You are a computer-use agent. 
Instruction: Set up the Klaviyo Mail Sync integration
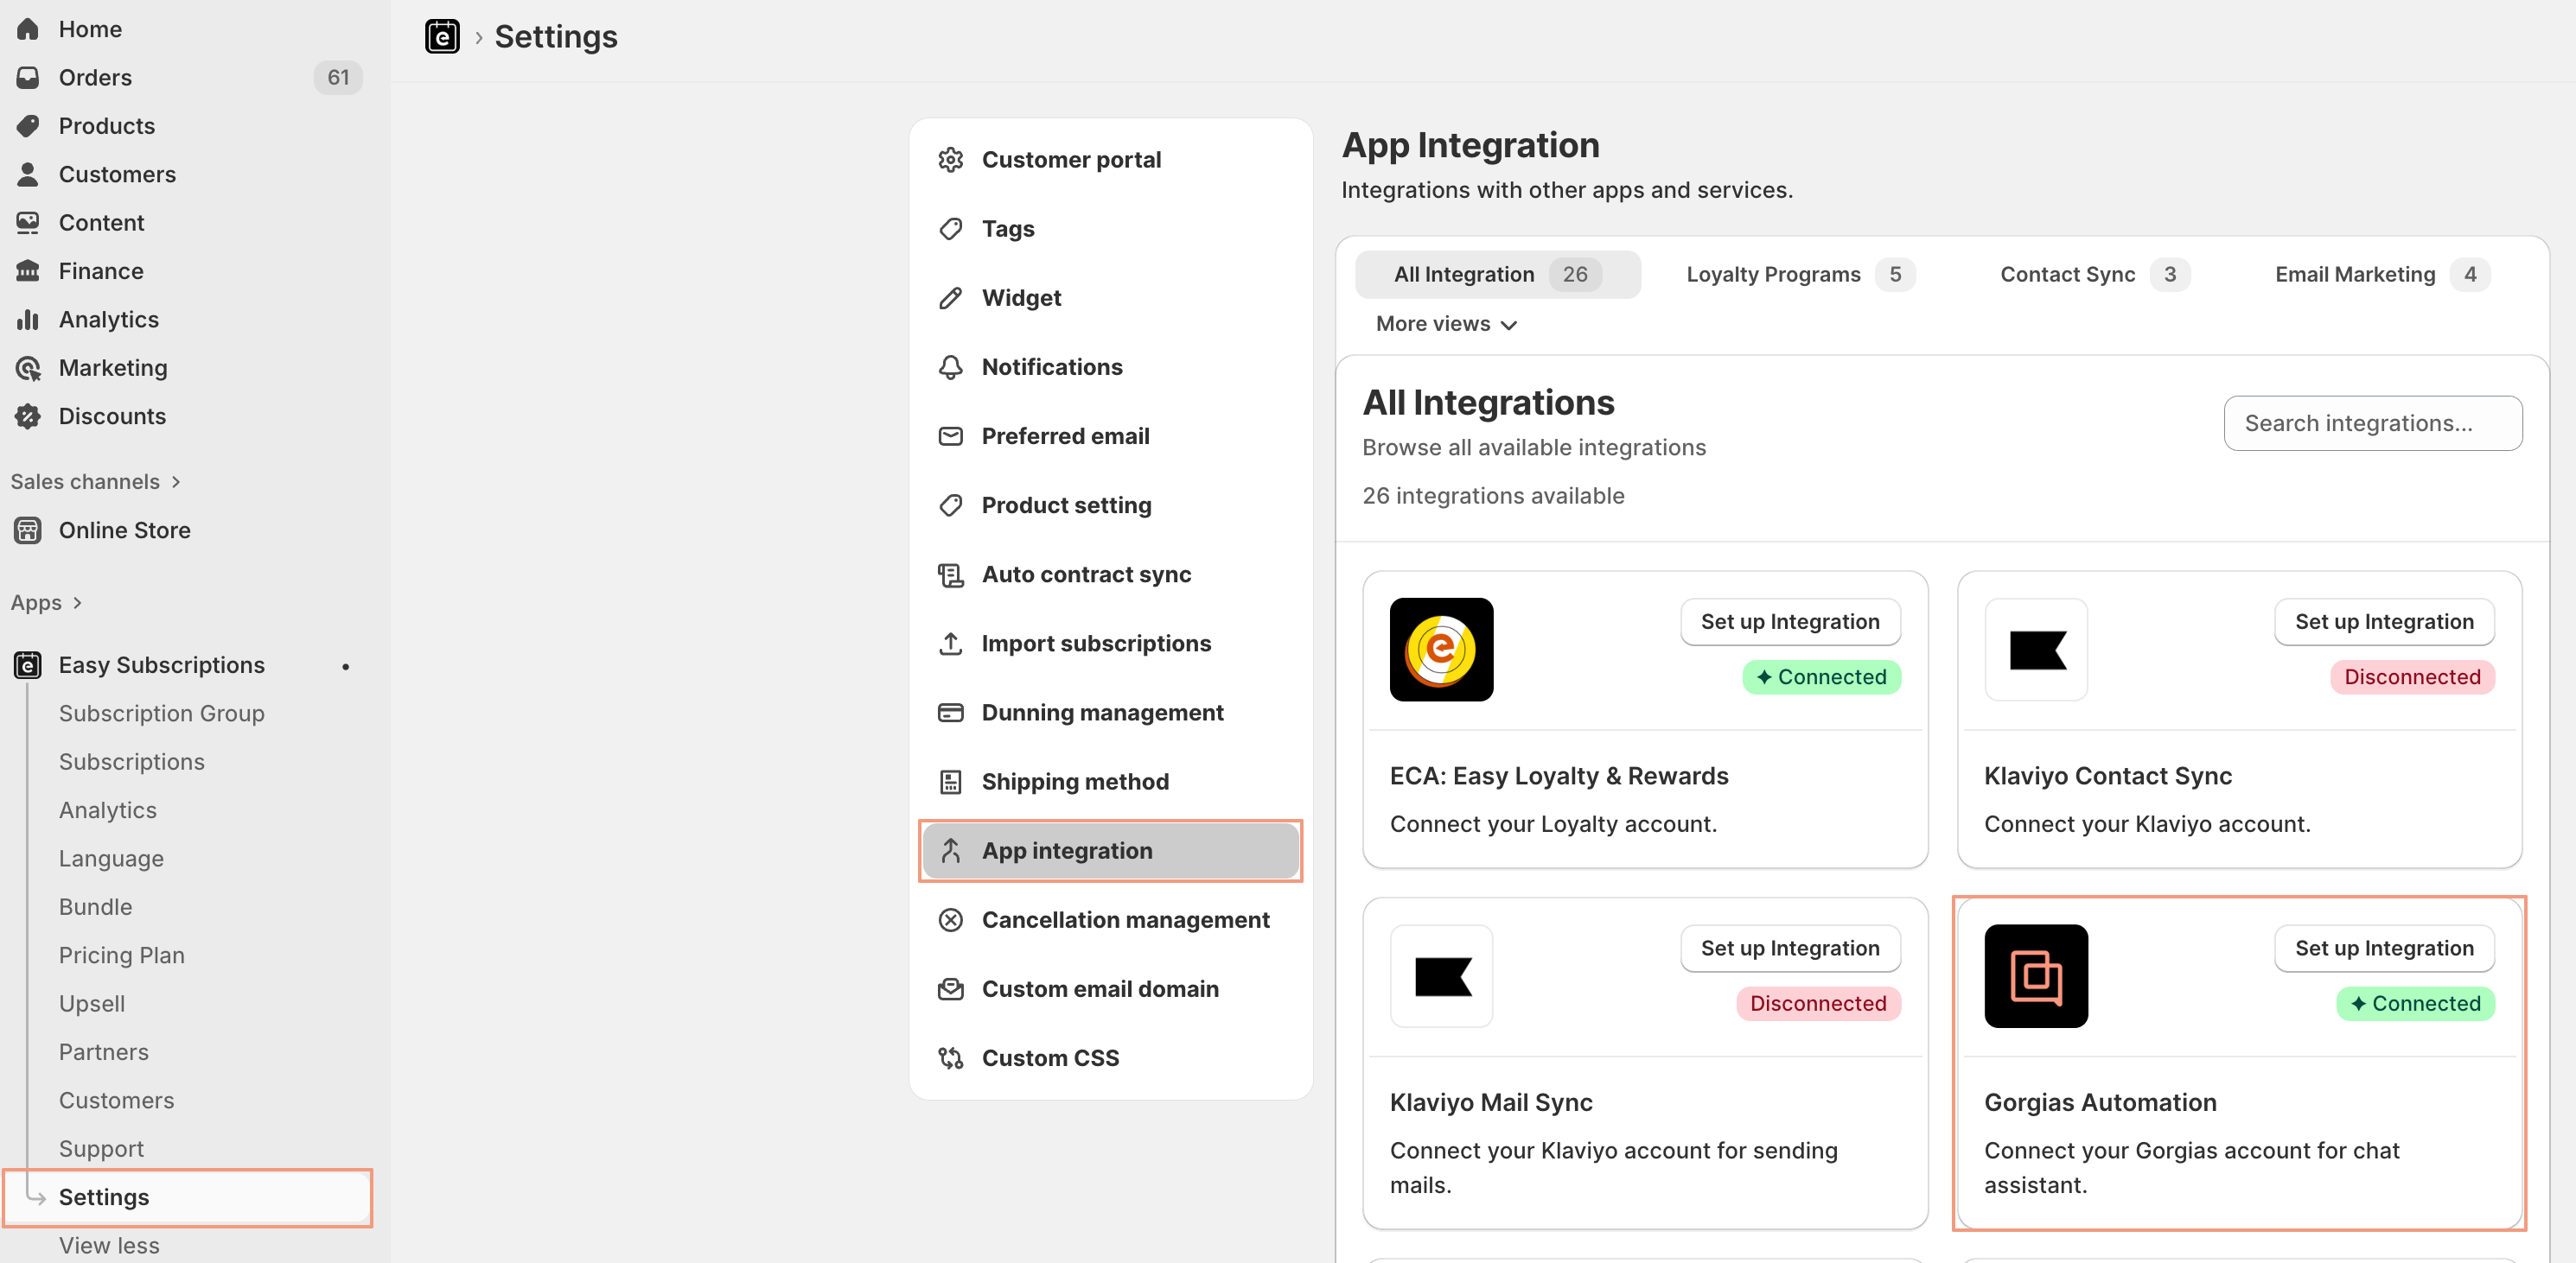pos(1789,949)
